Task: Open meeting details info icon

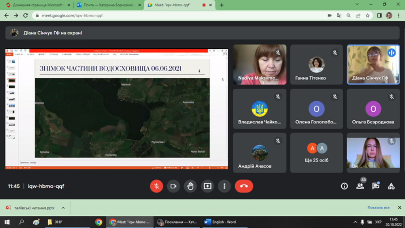Action: coord(344,186)
